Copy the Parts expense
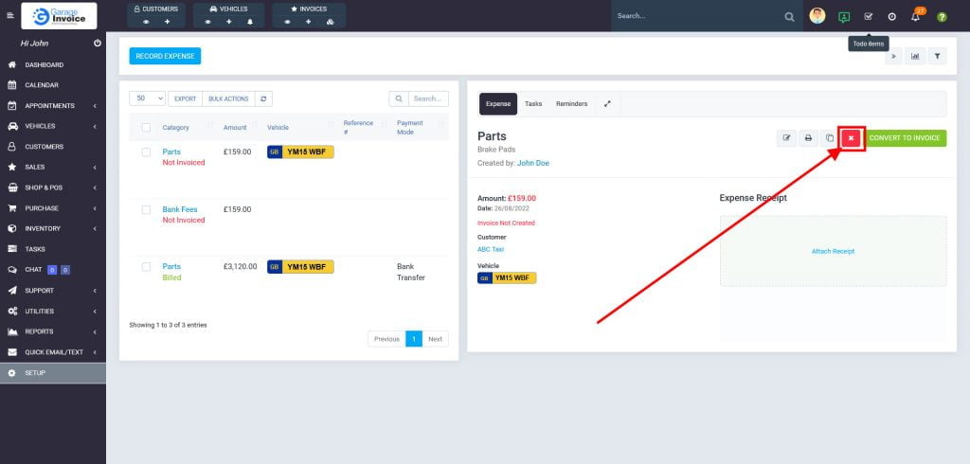The height and width of the screenshot is (464, 970). coord(830,138)
